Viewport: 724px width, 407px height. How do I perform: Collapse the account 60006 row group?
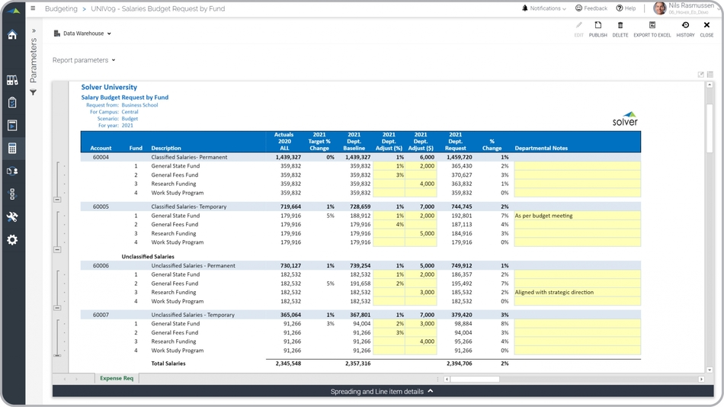(x=57, y=308)
